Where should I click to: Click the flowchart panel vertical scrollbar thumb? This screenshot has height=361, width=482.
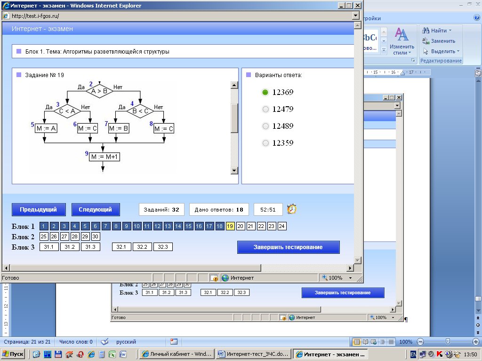tap(234, 118)
